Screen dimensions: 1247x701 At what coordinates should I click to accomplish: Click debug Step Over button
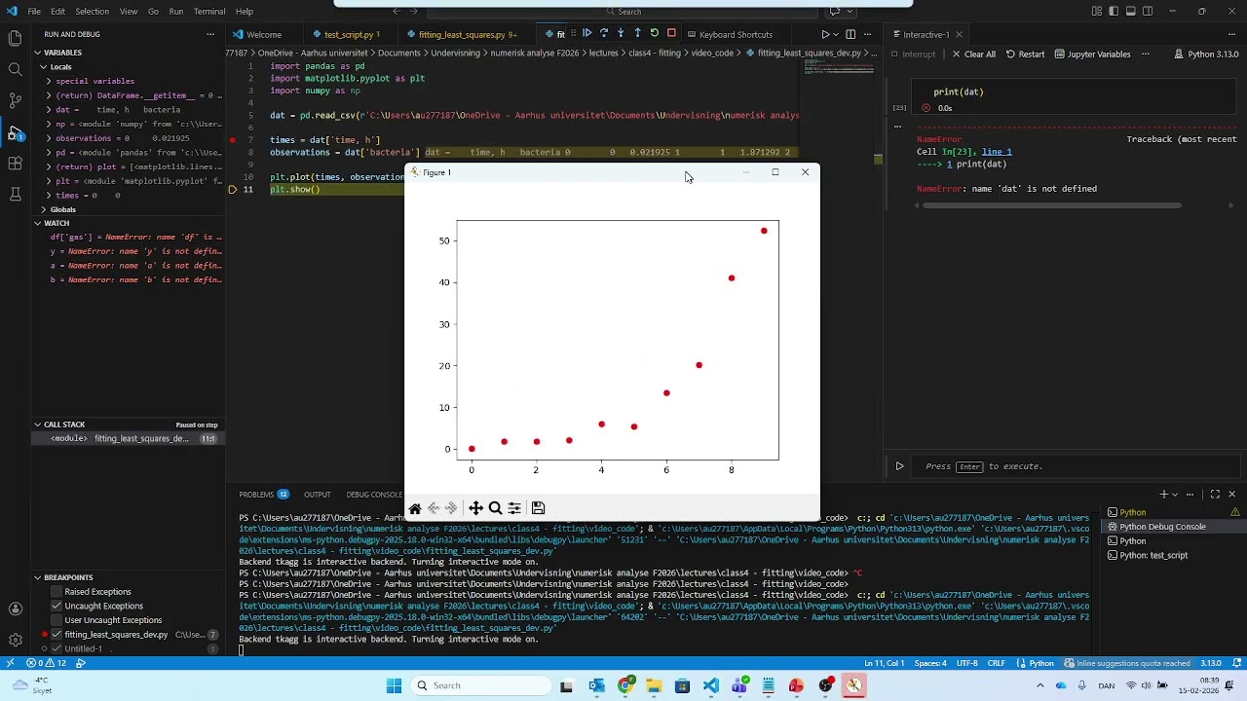click(604, 34)
